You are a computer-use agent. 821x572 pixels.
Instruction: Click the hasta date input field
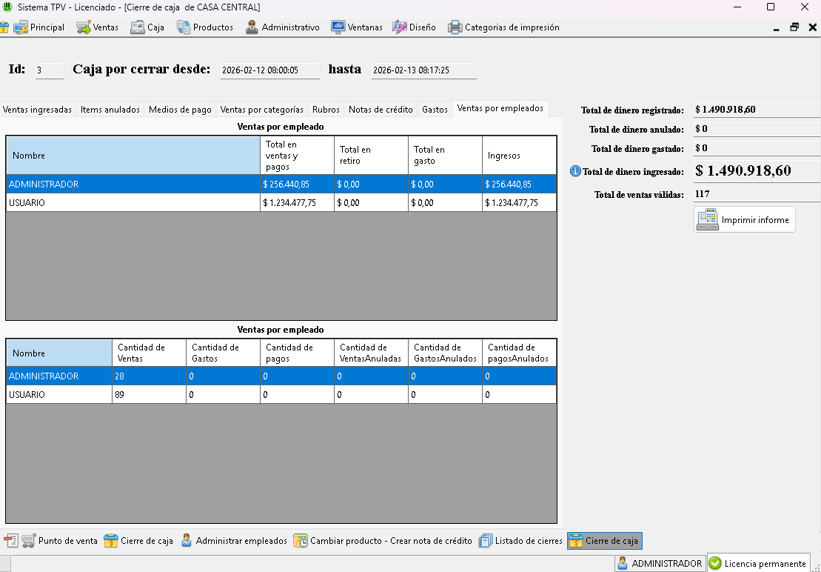(423, 70)
